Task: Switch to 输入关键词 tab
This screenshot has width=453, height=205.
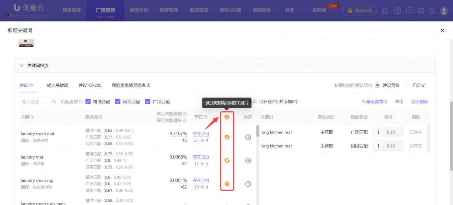Action: point(58,85)
